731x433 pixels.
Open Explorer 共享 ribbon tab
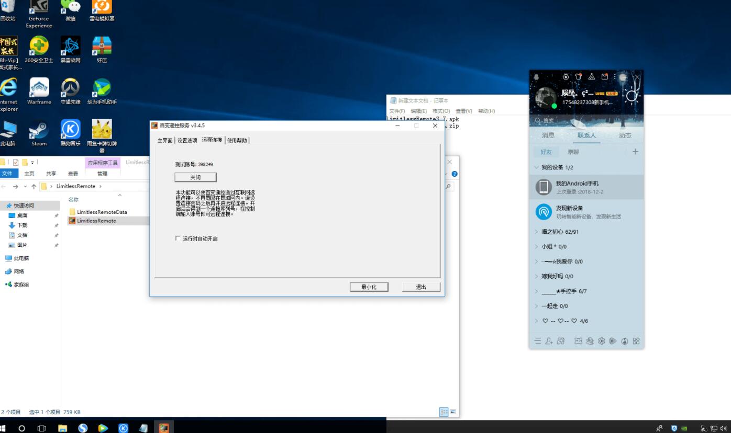[51, 174]
